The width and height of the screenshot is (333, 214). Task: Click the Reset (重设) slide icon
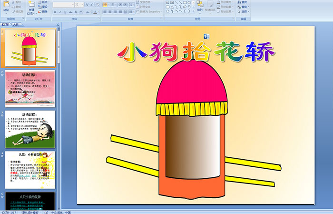click(39, 7)
